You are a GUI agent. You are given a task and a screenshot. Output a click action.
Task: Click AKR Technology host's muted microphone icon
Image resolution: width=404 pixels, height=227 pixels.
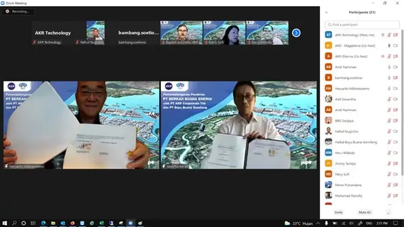pos(389,35)
